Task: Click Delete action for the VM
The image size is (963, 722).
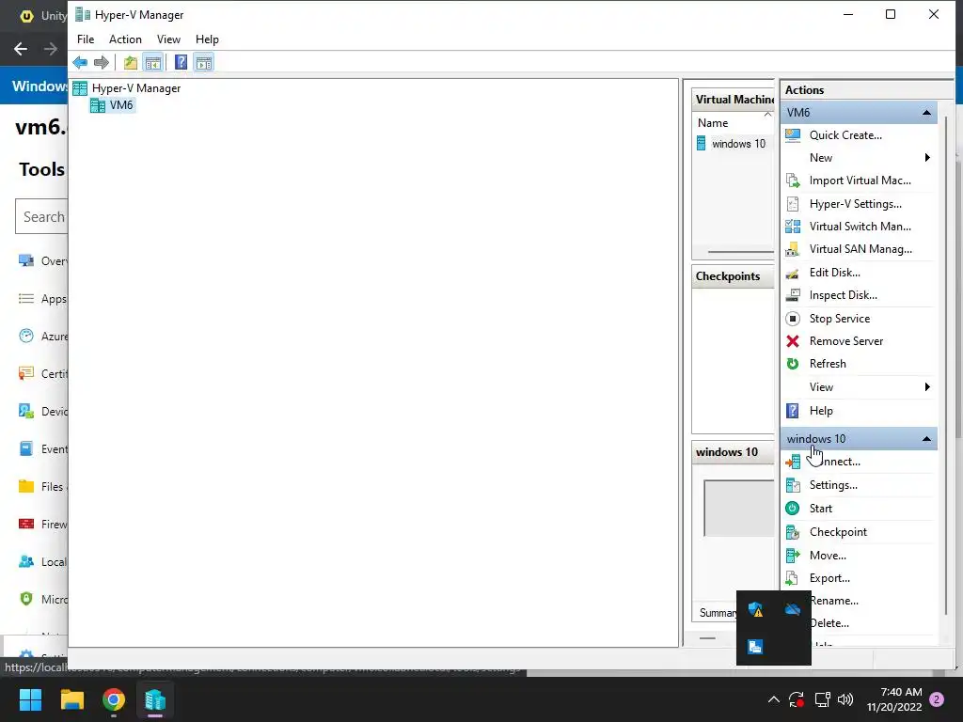Action: (829, 623)
